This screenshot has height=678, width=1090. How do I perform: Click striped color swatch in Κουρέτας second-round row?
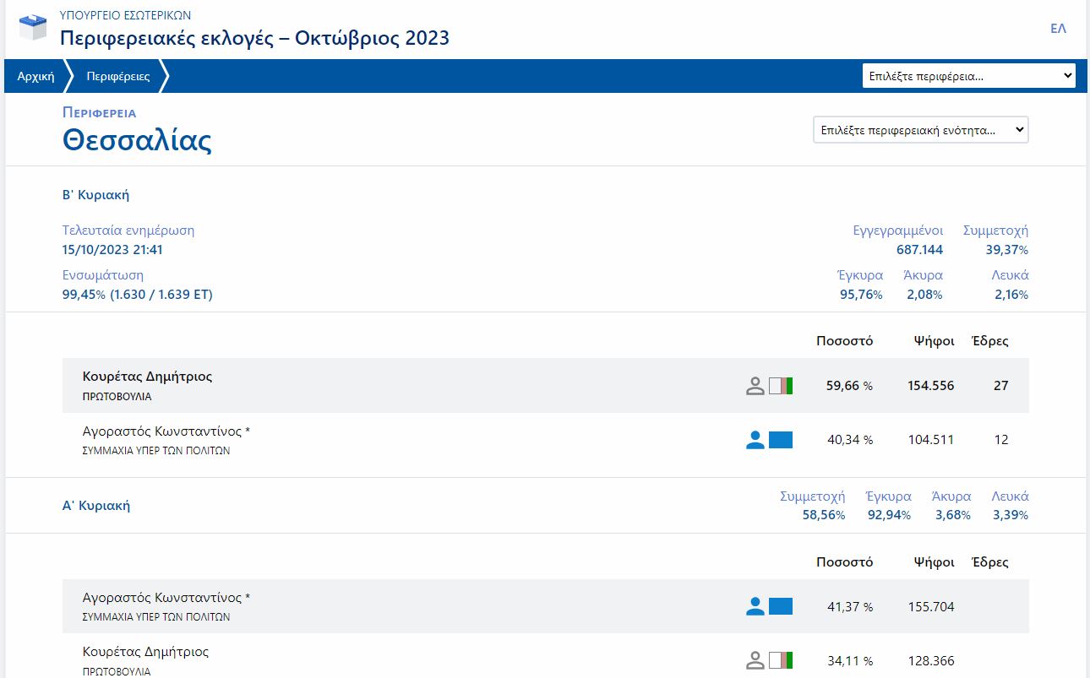point(781,386)
